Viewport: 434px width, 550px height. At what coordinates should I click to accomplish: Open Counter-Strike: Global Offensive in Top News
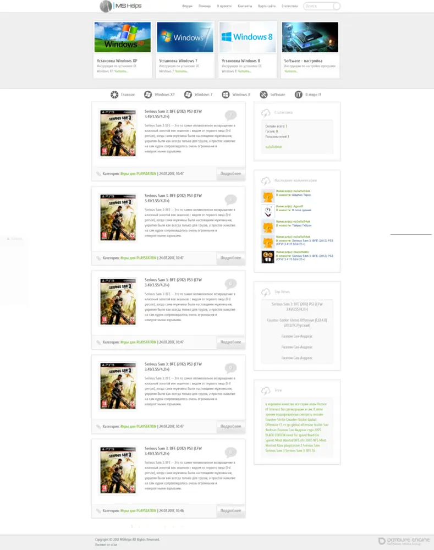pos(297,323)
